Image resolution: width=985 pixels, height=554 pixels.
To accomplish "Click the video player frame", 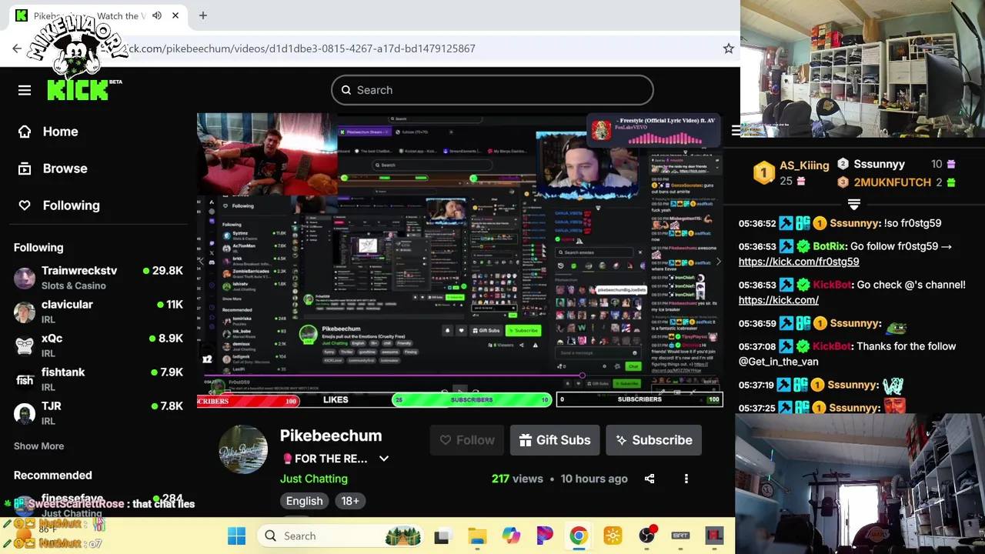I will [460, 260].
